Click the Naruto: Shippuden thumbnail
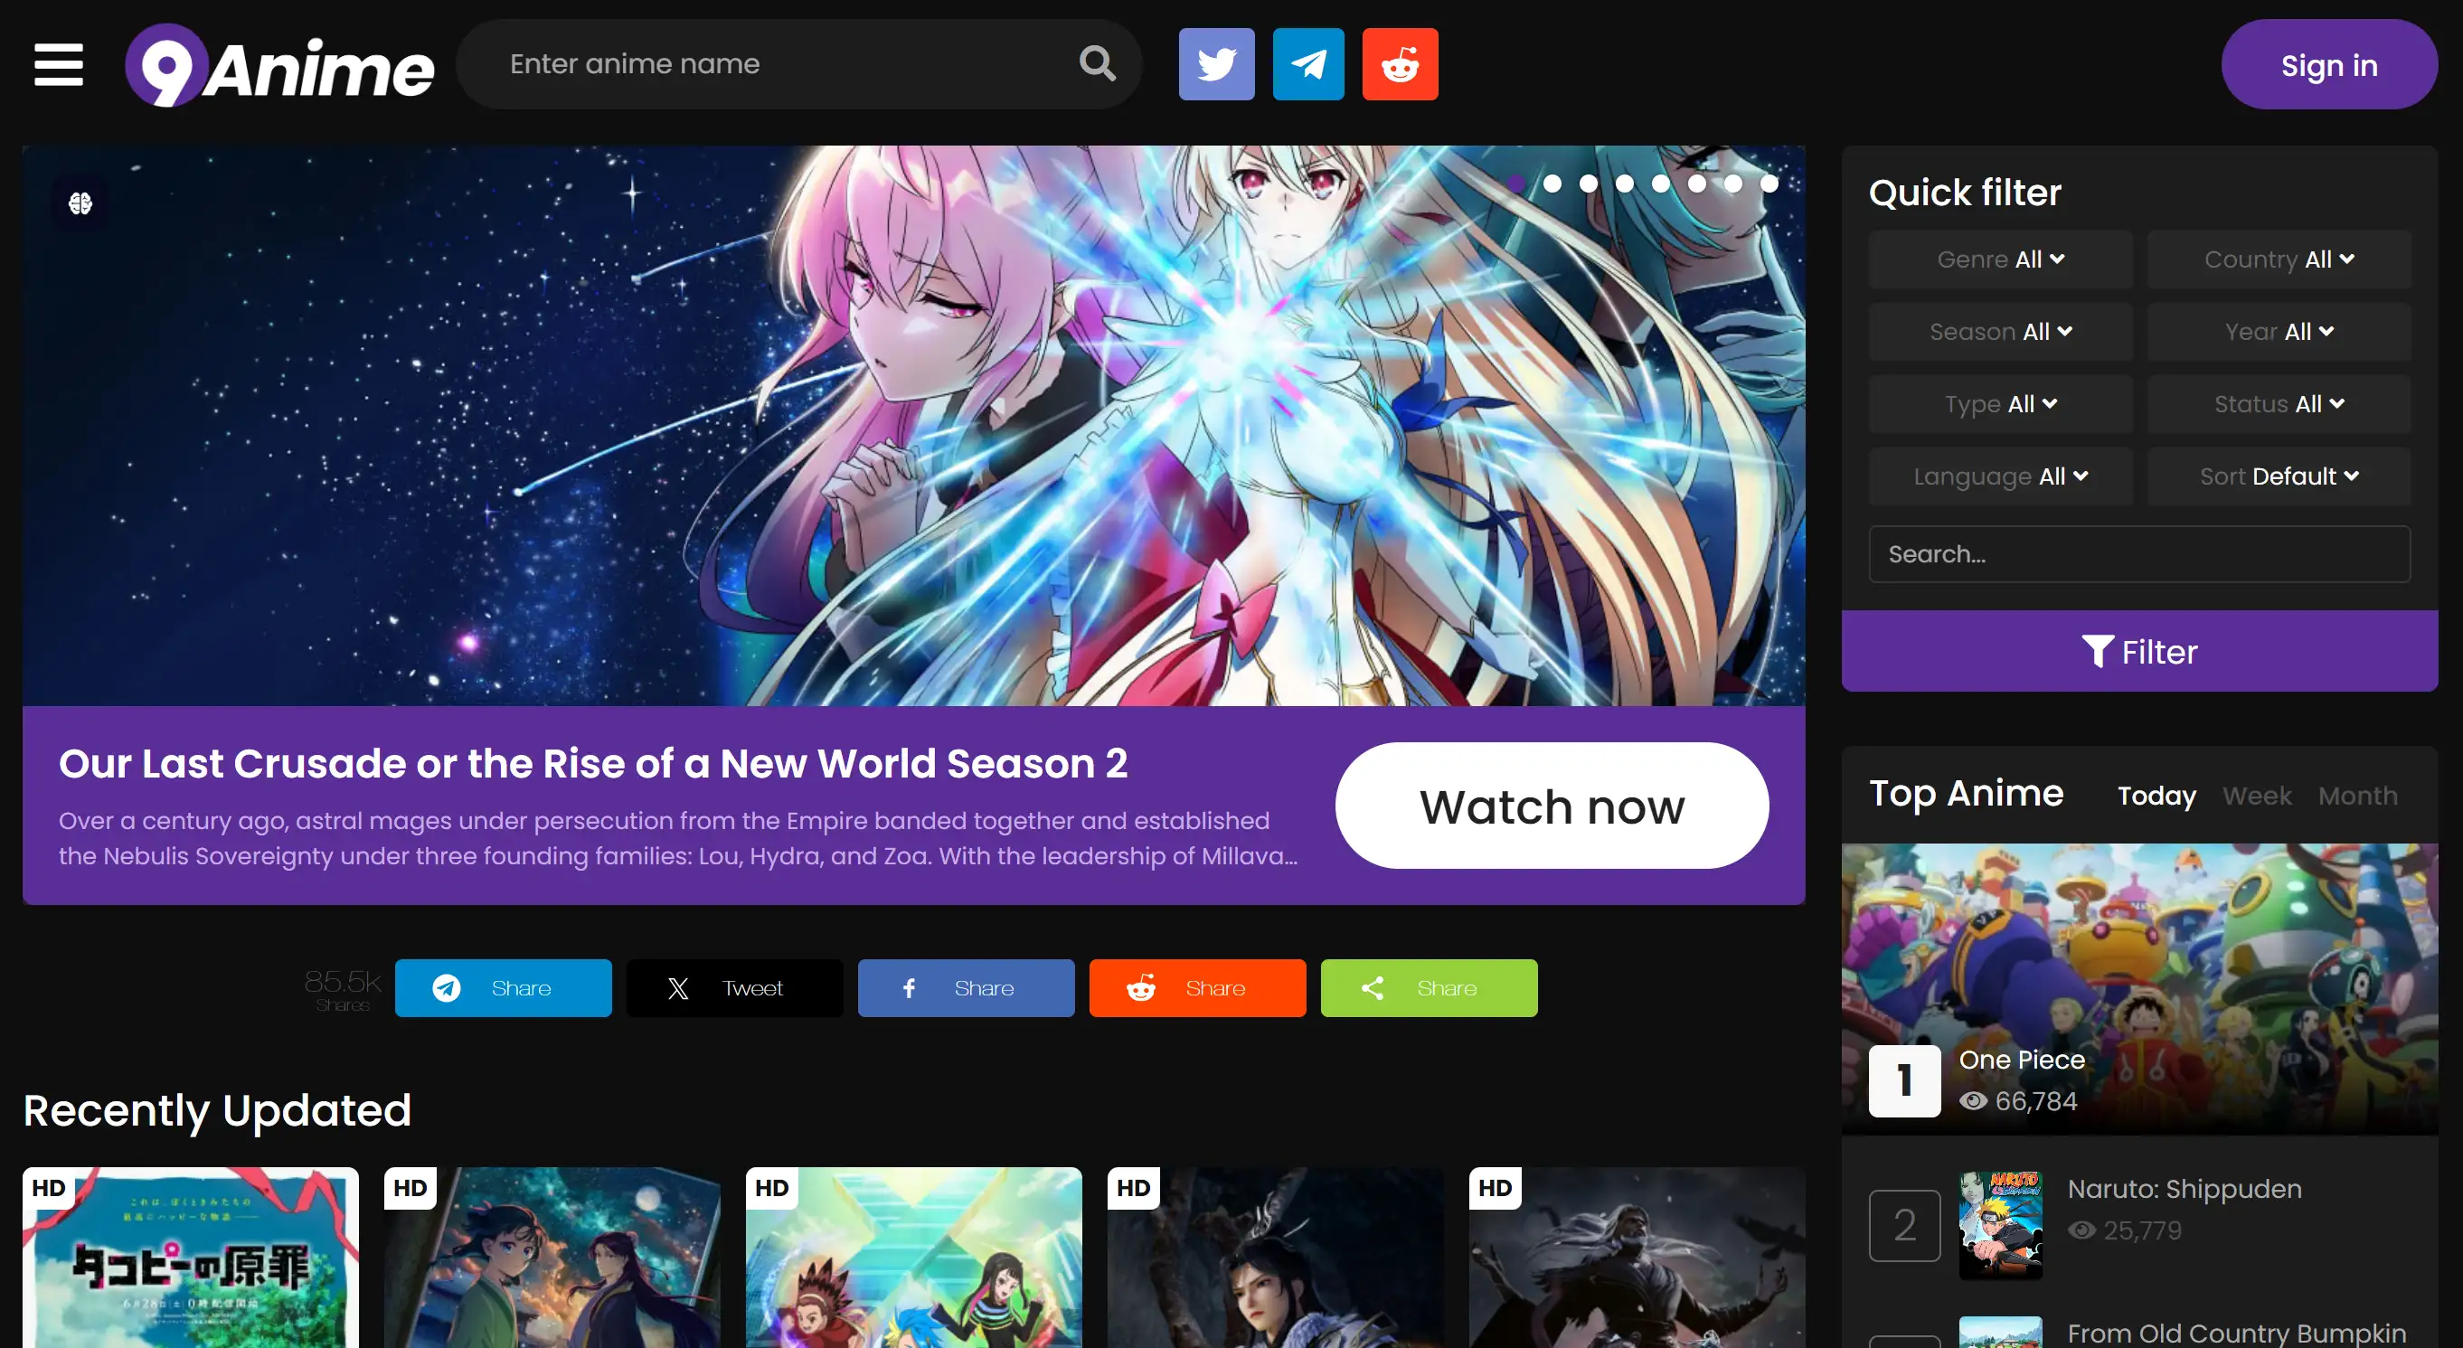Image resolution: width=2463 pixels, height=1348 pixels. (2000, 1225)
